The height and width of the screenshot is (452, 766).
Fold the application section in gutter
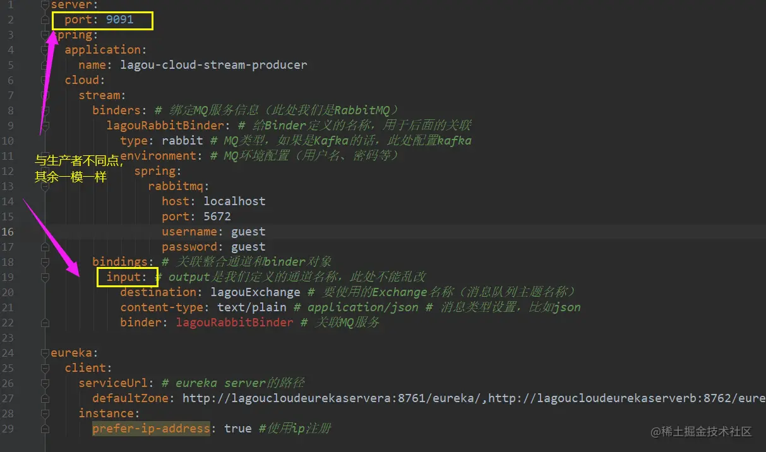pyautogui.click(x=44, y=50)
